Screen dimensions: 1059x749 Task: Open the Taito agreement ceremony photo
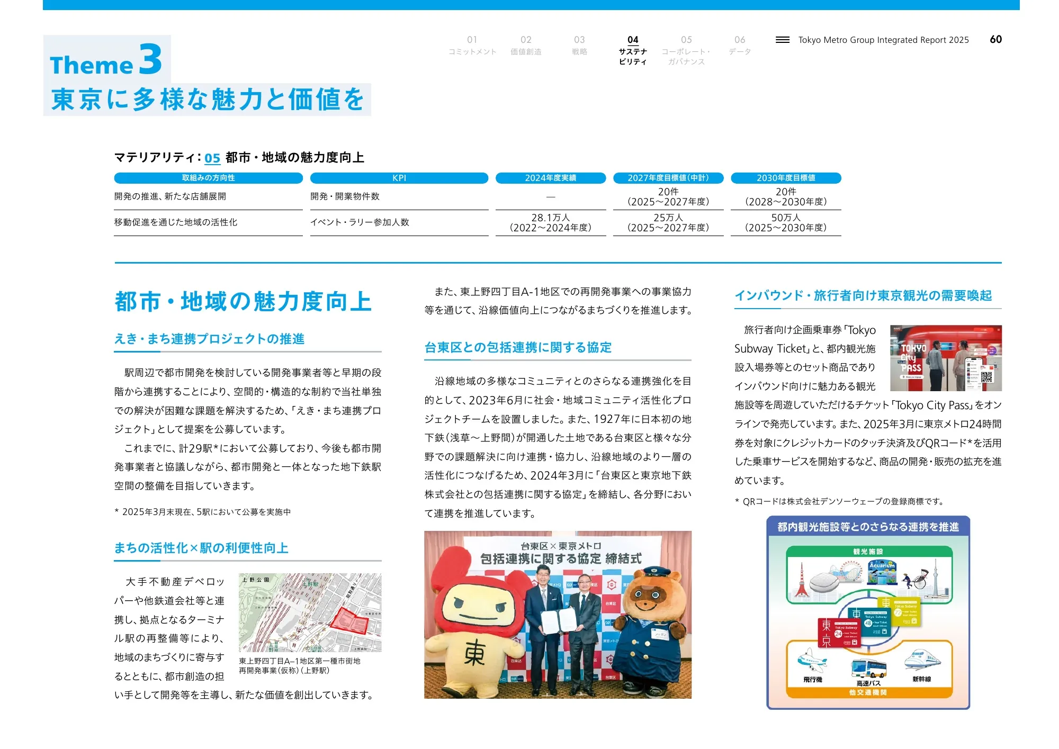(x=558, y=615)
